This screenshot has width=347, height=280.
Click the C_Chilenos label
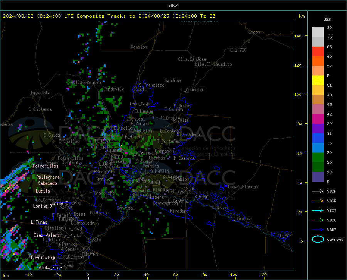click(40, 109)
